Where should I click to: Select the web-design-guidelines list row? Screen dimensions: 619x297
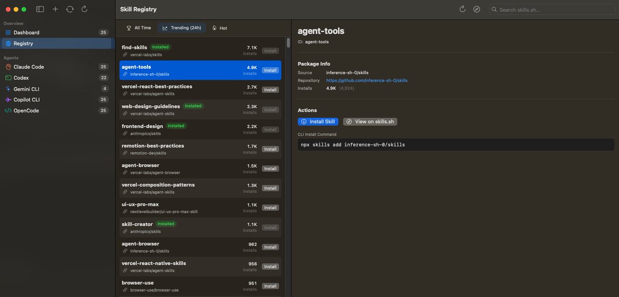pos(200,109)
